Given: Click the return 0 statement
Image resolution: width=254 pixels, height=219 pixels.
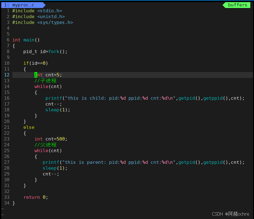Looking at the screenshot, I should tap(35, 197).
